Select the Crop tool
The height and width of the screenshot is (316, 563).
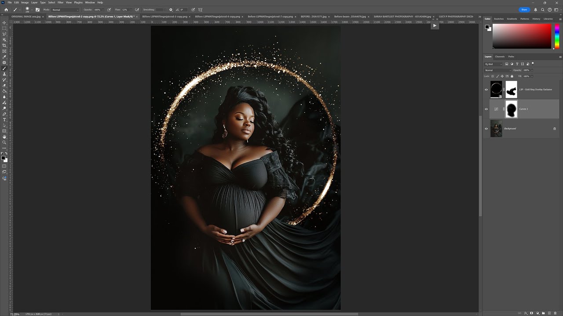pyautogui.click(x=4, y=45)
